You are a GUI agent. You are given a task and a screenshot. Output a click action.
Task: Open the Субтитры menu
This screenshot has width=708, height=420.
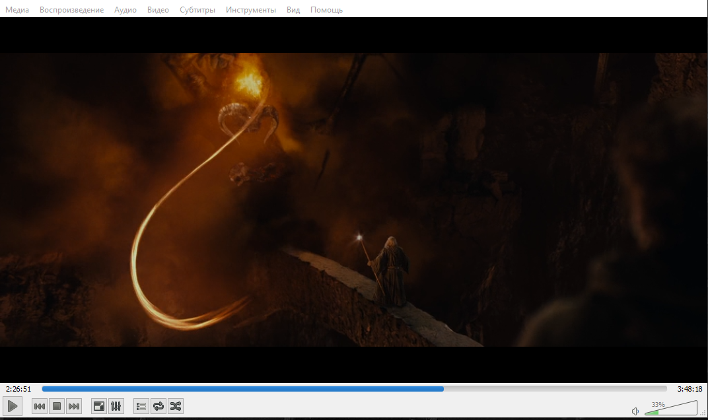click(197, 9)
